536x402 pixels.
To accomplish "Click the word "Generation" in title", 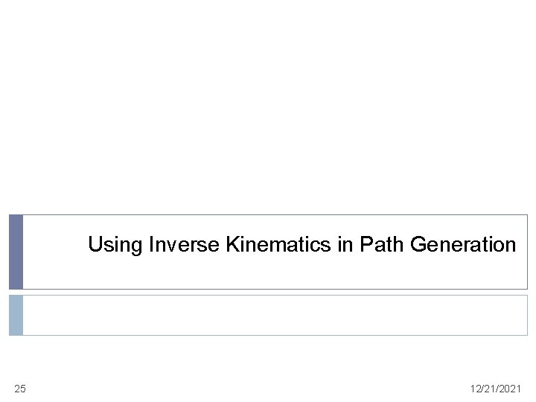I will click(463, 244).
